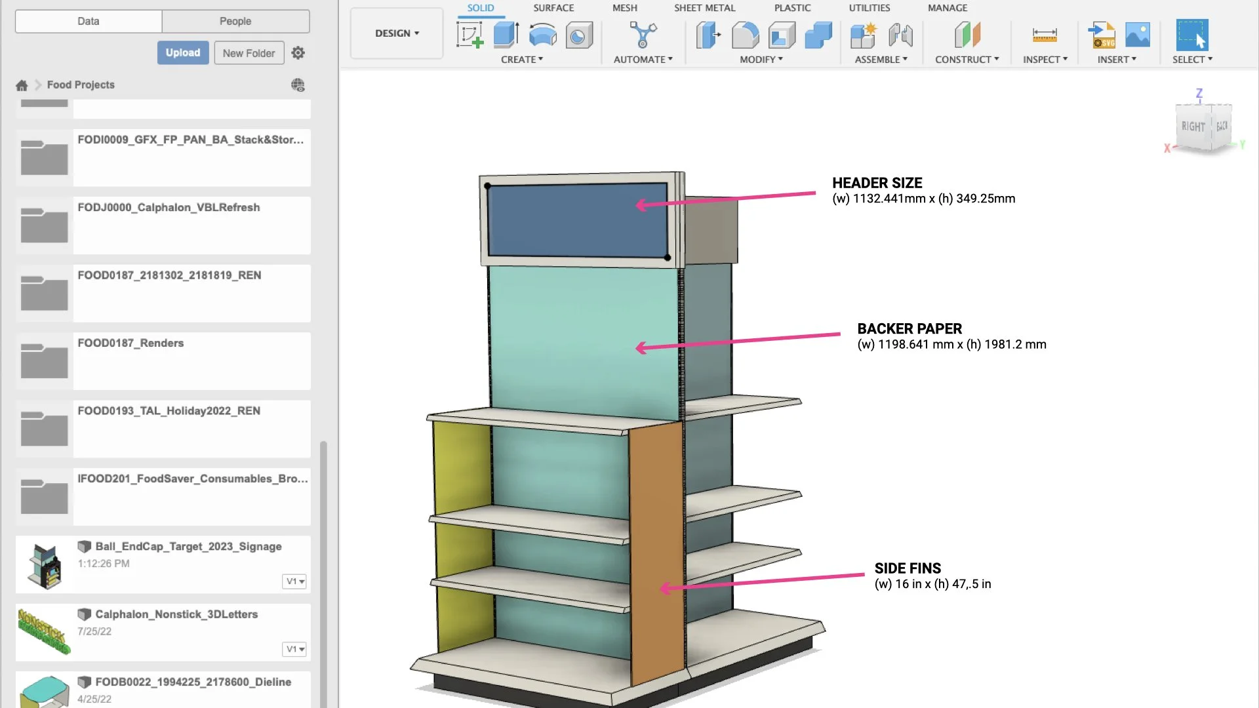Screen dimensions: 1259x708
Task: Switch to the SHEET METAL tab
Action: [704, 8]
